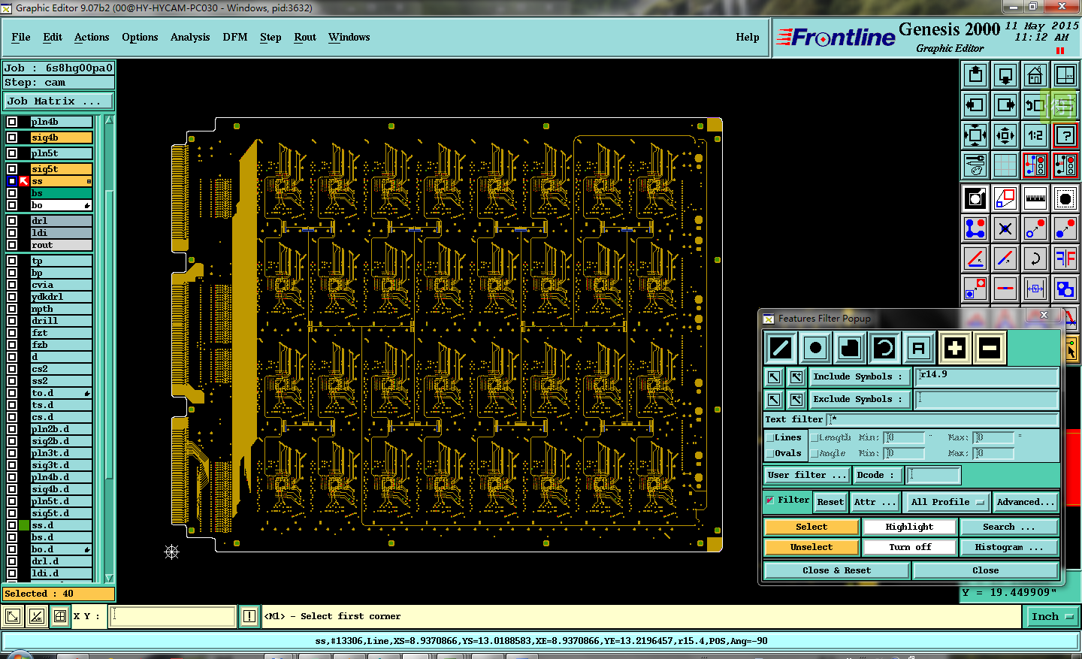Screen dimensions: 1082x659
Task: Open the All Profile option menu
Action: click(x=948, y=502)
